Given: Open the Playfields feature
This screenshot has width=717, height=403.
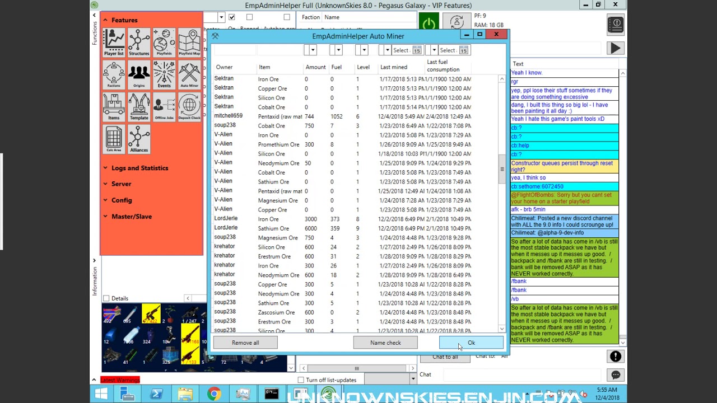Looking at the screenshot, I should (x=164, y=43).
